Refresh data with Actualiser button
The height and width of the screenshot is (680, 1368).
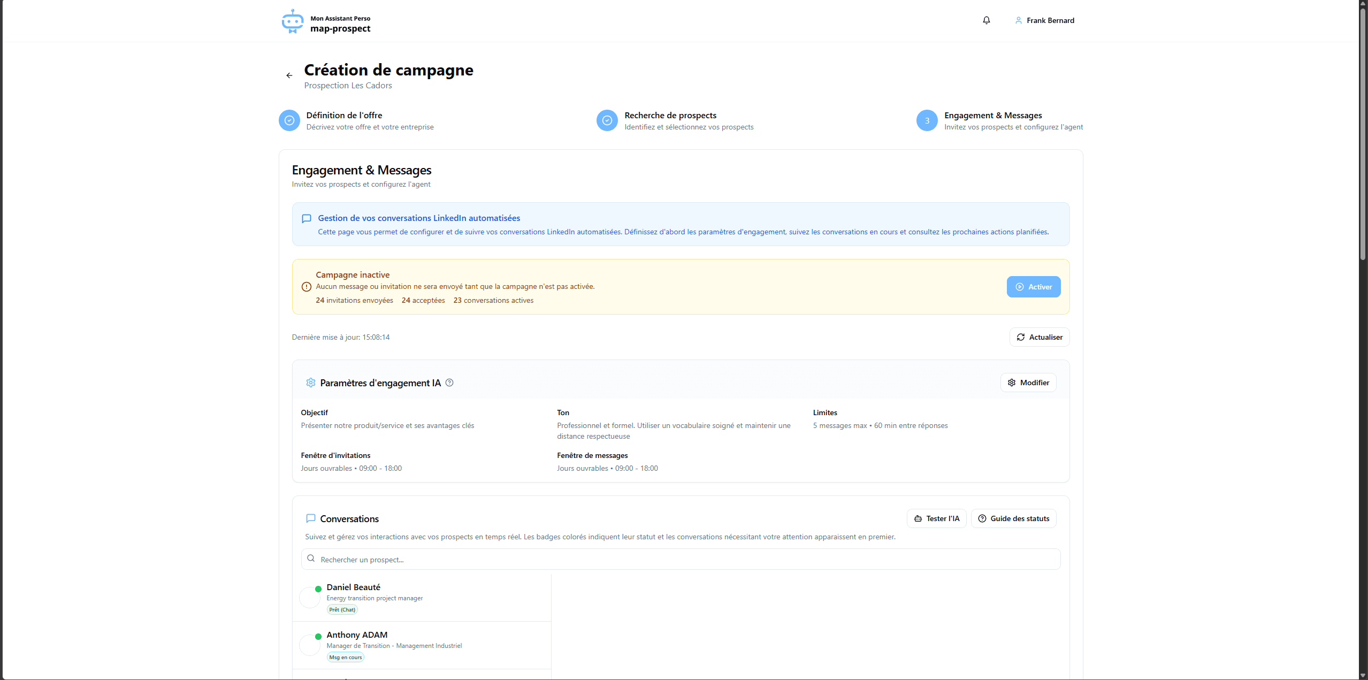(x=1040, y=337)
